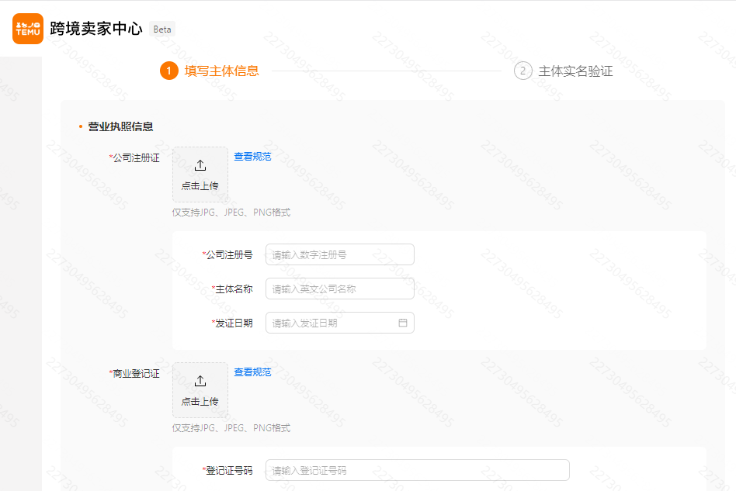Viewport: 736px width, 491px height.
Task: Click the TEMU logo icon
Action: pyautogui.click(x=27, y=29)
